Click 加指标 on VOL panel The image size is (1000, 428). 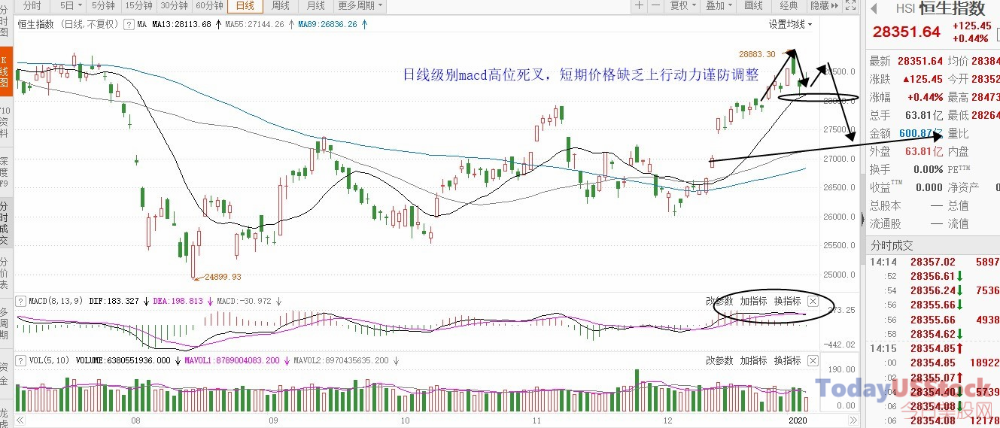753,361
